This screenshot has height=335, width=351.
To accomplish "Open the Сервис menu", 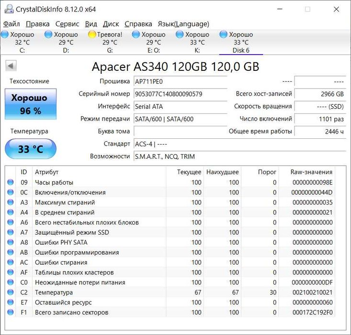I will 67,24.
